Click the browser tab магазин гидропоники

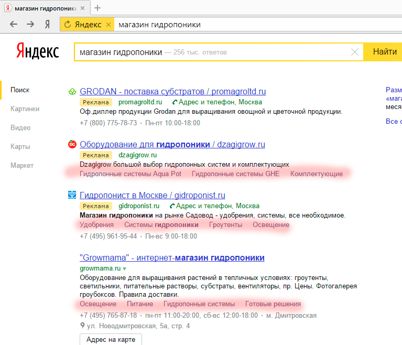(x=46, y=8)
